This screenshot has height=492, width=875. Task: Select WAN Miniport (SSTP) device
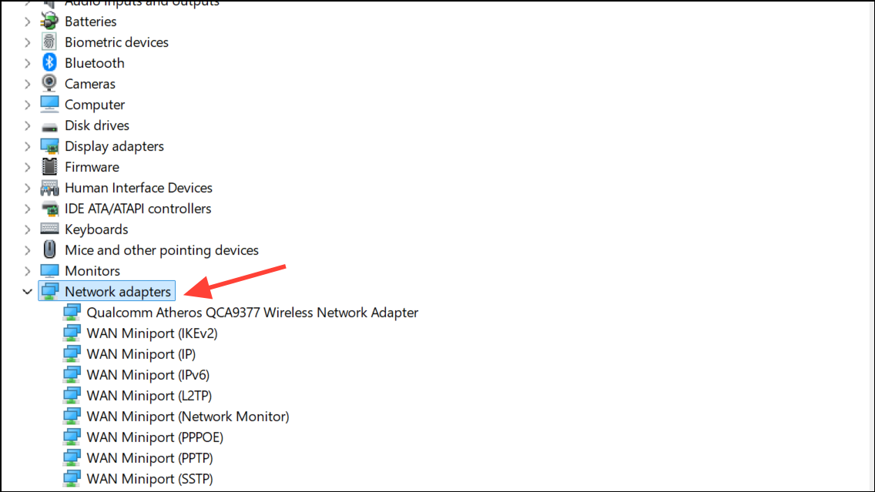[x=149, y=479]
